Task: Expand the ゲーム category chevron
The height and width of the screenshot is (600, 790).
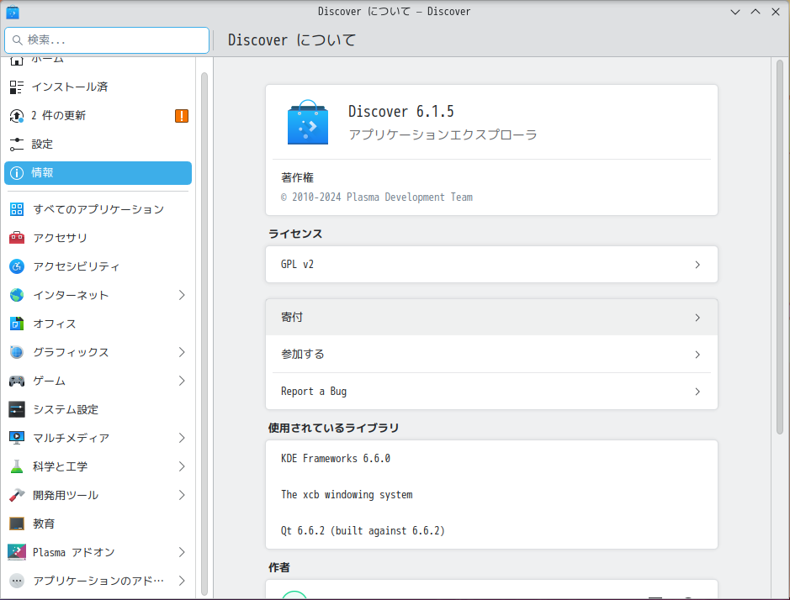Action: (182, 381)
